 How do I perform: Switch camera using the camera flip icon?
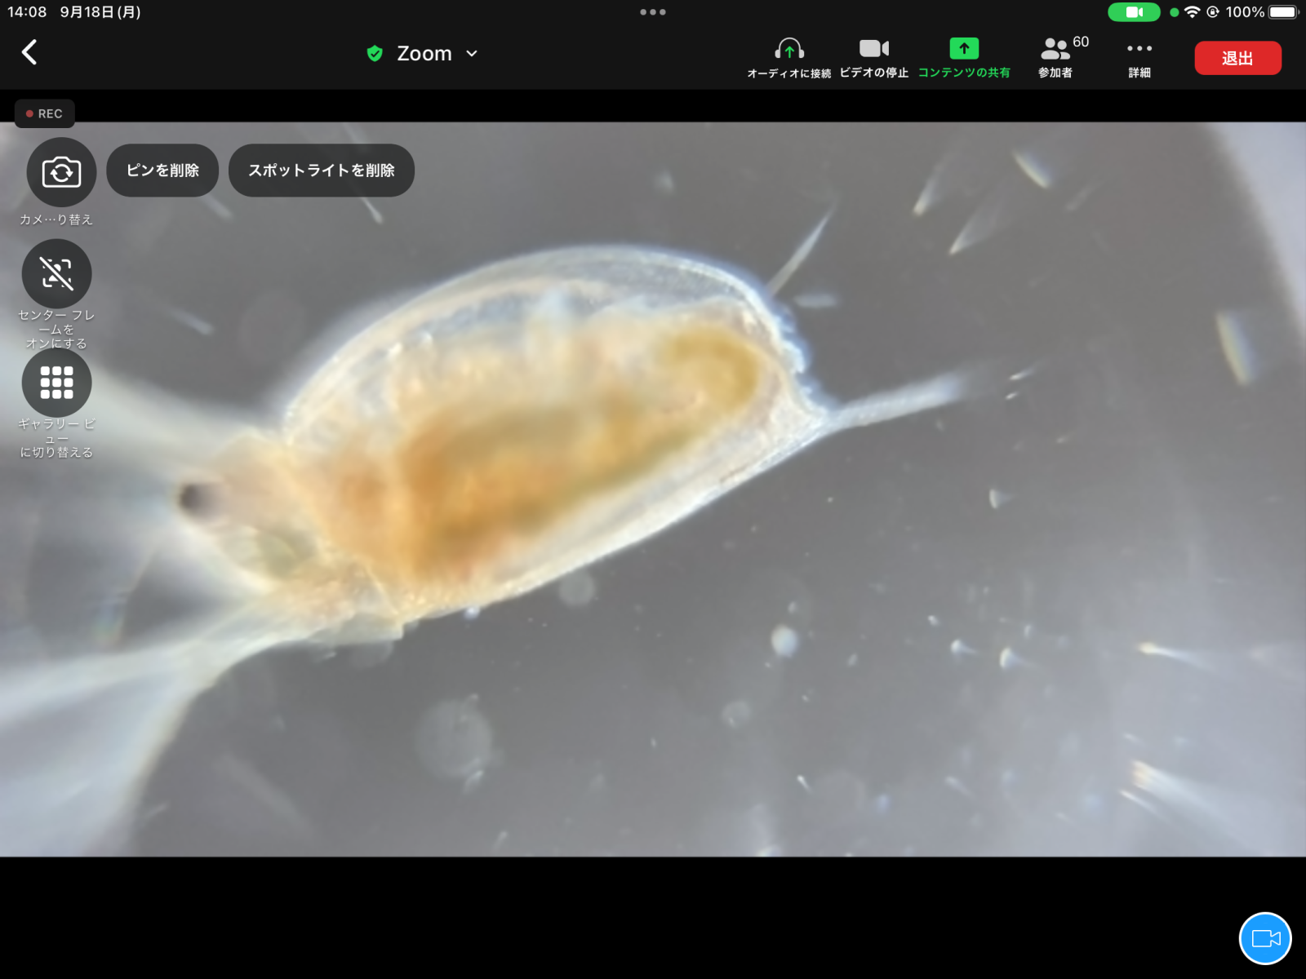pos(61,172)
